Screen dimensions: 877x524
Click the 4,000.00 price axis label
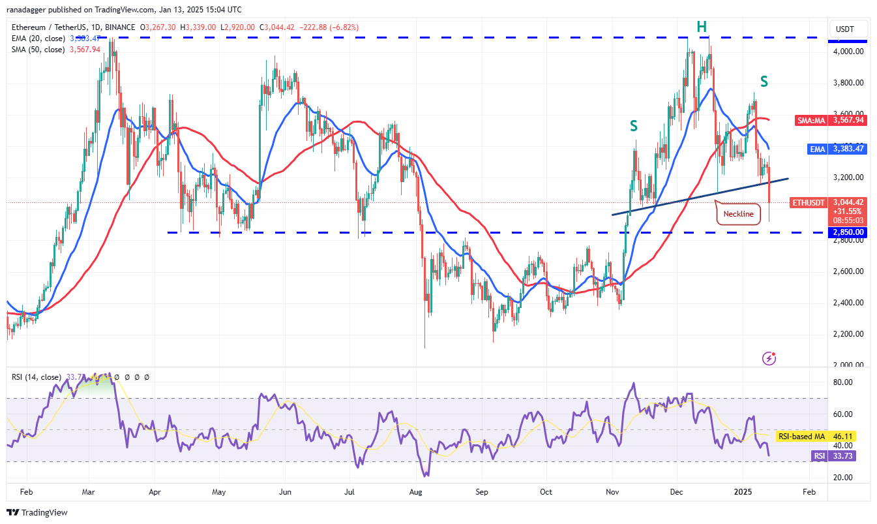[848, 51]
